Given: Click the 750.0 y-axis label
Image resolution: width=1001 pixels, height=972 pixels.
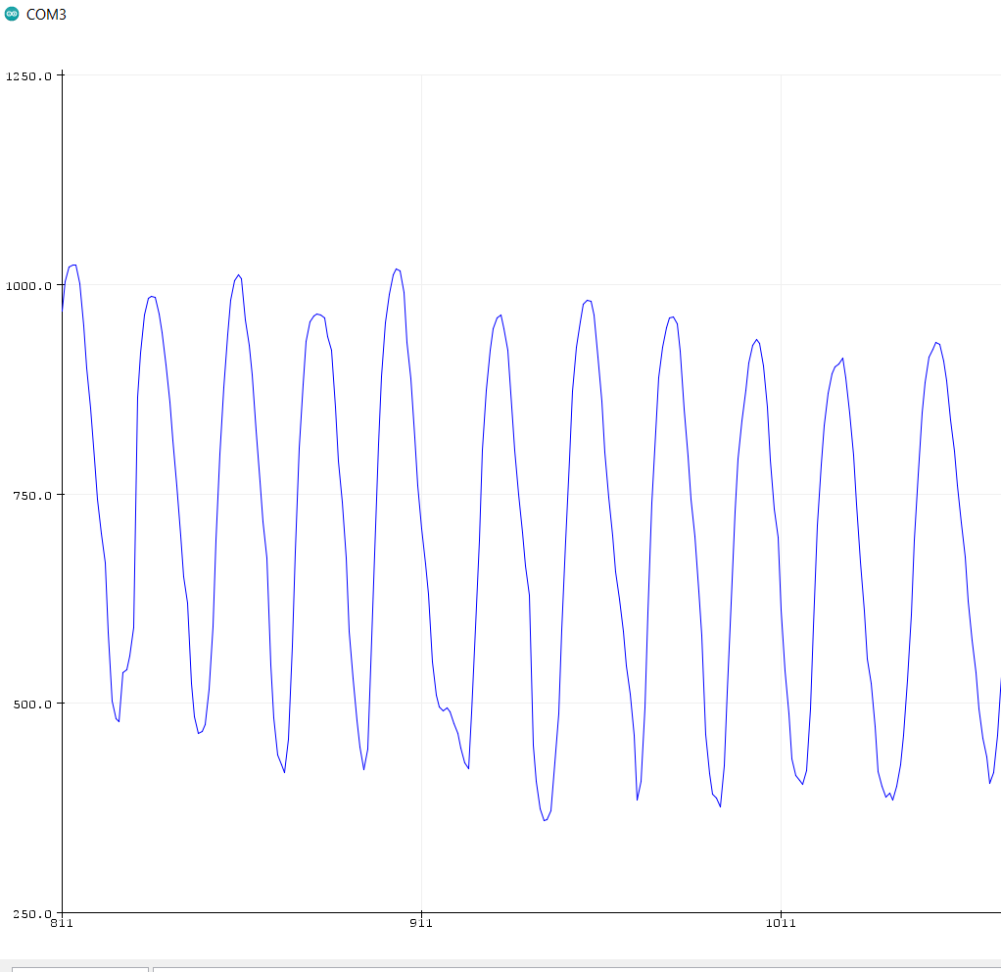Looking at the screenshot, I should click(32, 495).
